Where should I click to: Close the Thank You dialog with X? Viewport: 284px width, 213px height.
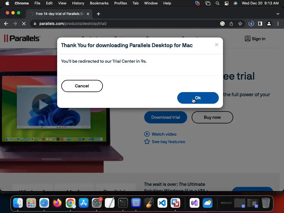click(x=216, y=45)
